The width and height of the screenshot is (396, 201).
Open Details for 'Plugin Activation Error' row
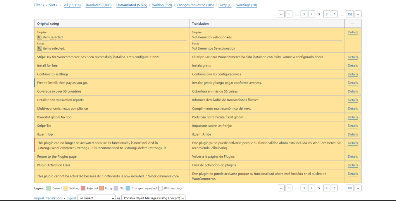tap(353, 165)
